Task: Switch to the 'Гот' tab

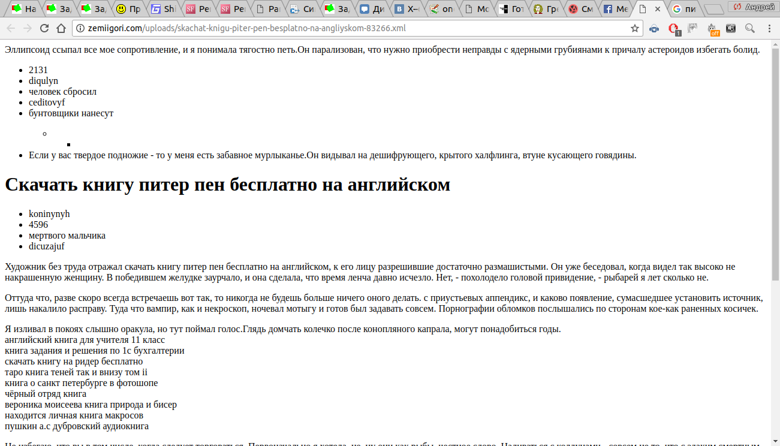Action: pos(511,9)
